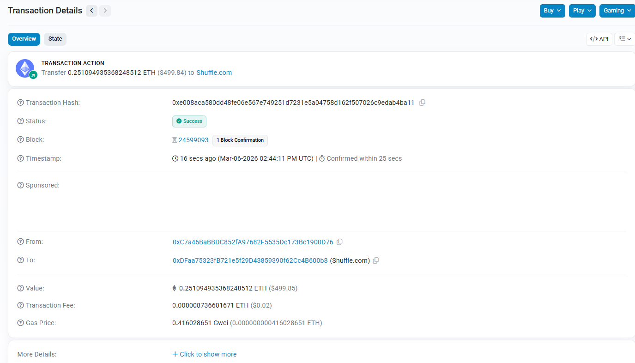Copy the From address
Image resolution: width=635 pixels, height=363 pixels.
pyautogui.click(x=340, y=242)
